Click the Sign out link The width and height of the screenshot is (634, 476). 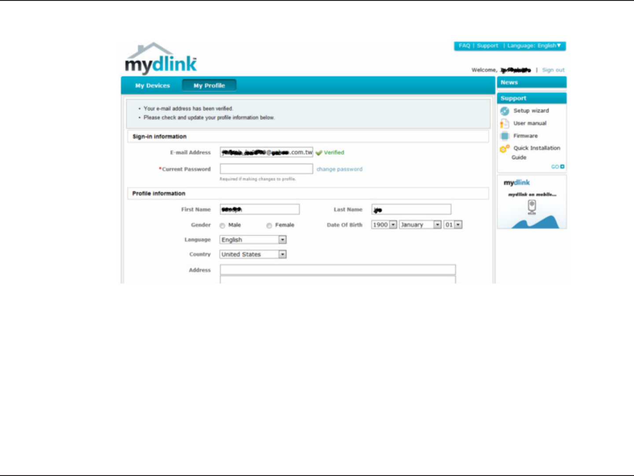[x=553, y=70]
